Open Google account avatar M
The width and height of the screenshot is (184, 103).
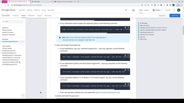coord(179,10)
